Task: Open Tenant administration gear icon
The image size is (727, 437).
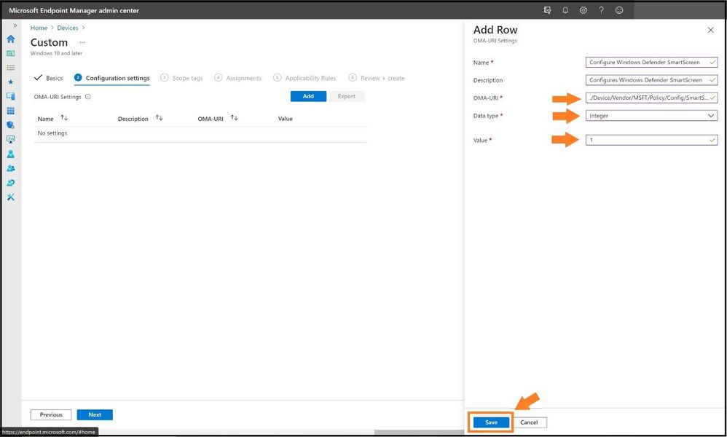Action: [x=11, y=183]
